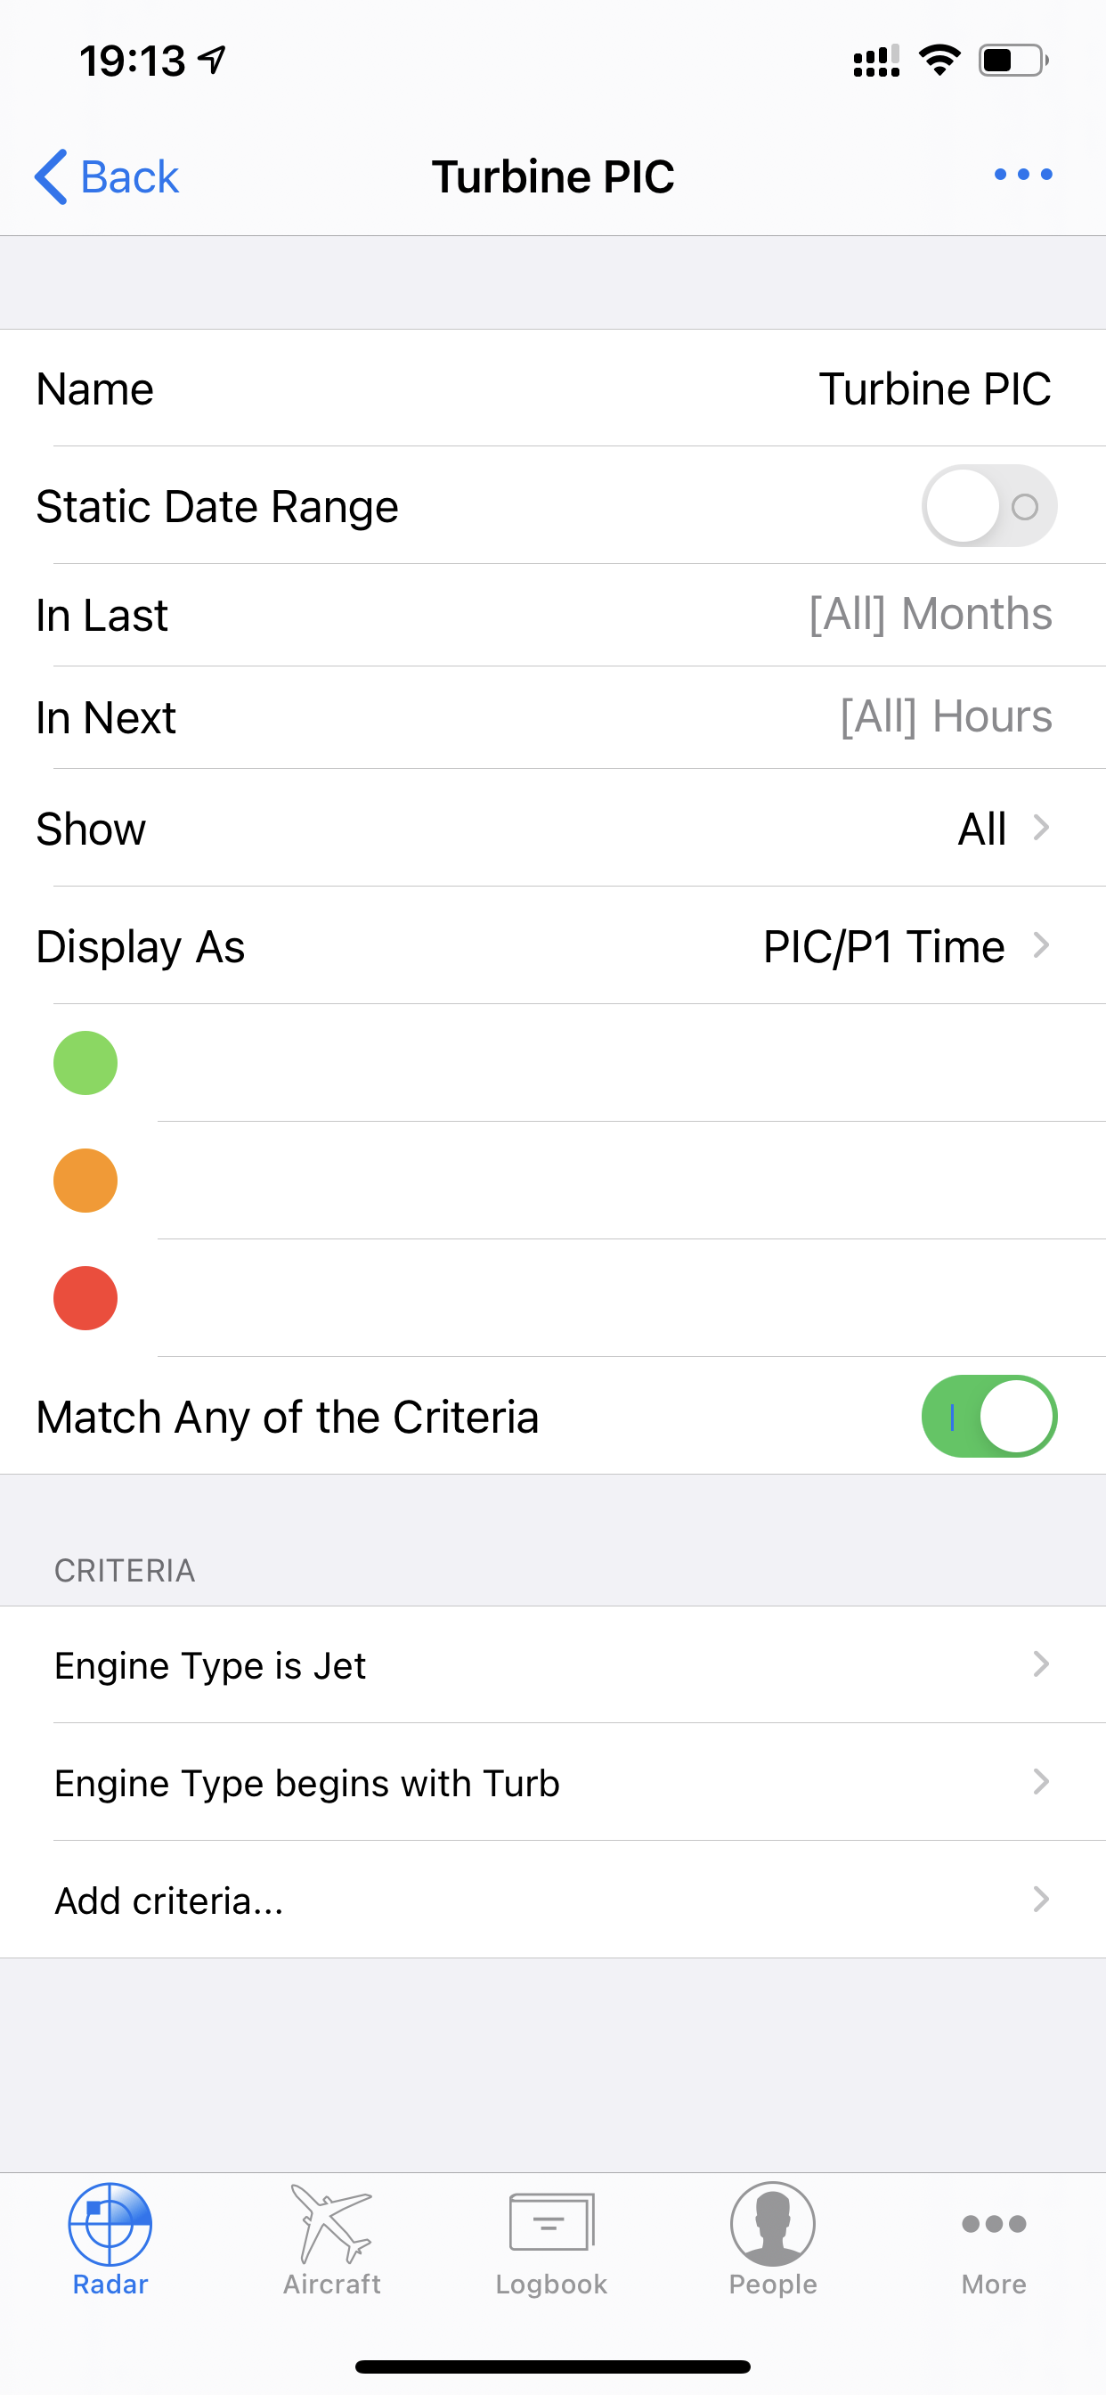Select the red color threshold dot

point(85,1298)
